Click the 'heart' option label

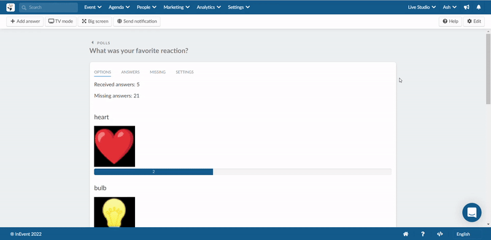click(101, 117)
